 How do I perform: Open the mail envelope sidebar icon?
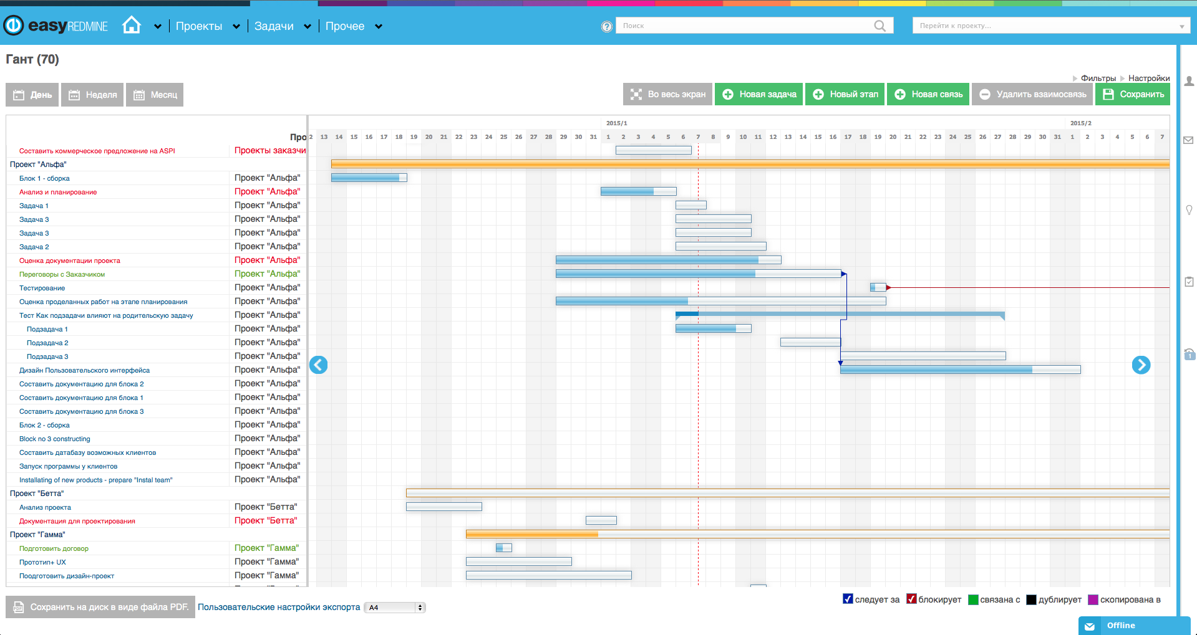click(1189, 140)
